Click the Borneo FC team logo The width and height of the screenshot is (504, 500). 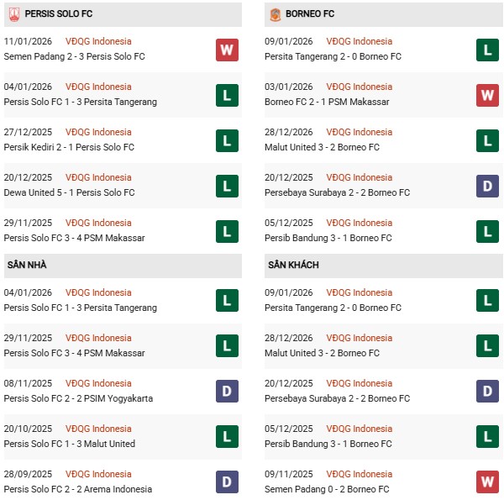pyautogui.click(x=274, y=13)
